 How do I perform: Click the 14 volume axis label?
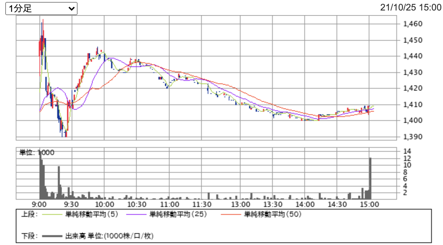coord(407,151)
